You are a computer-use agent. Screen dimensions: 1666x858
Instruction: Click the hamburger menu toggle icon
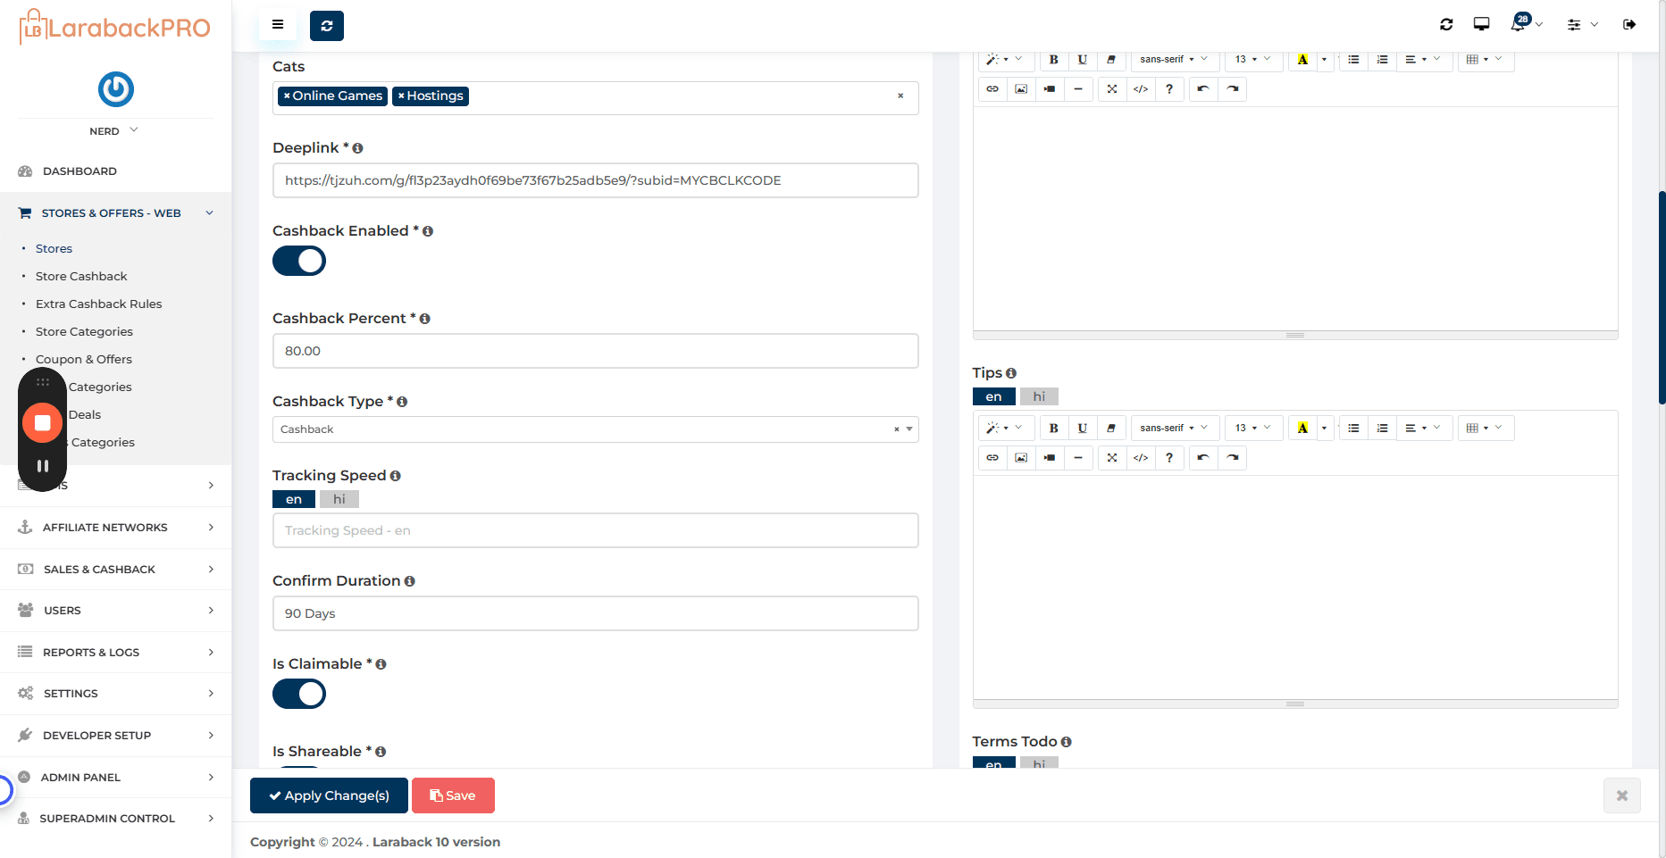point(278,25)
